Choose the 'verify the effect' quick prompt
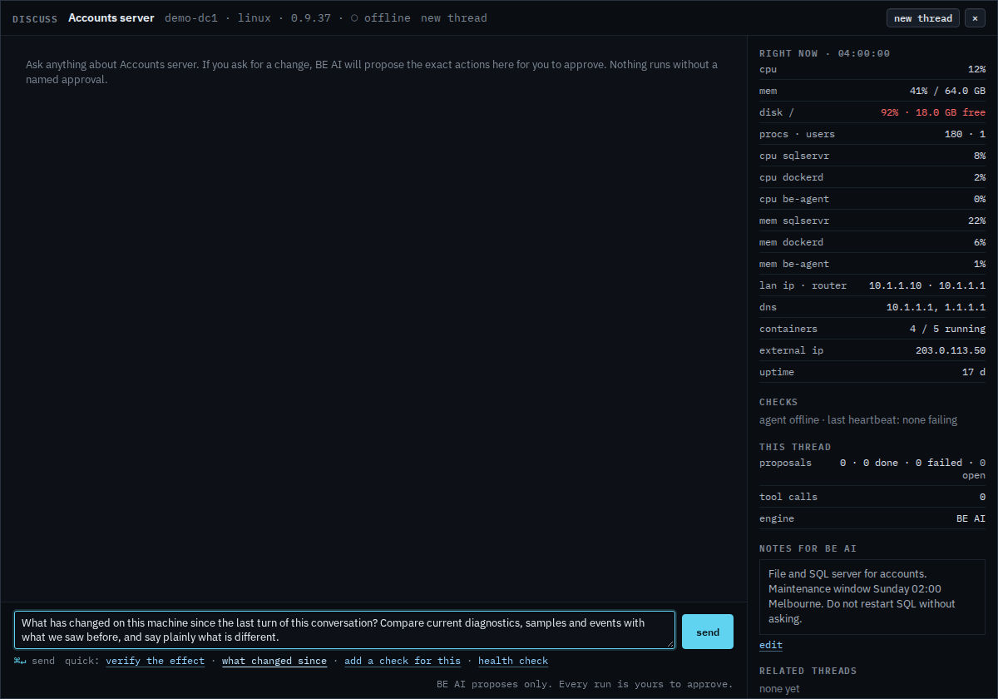 pyautogui.click(x=155, y=661)
